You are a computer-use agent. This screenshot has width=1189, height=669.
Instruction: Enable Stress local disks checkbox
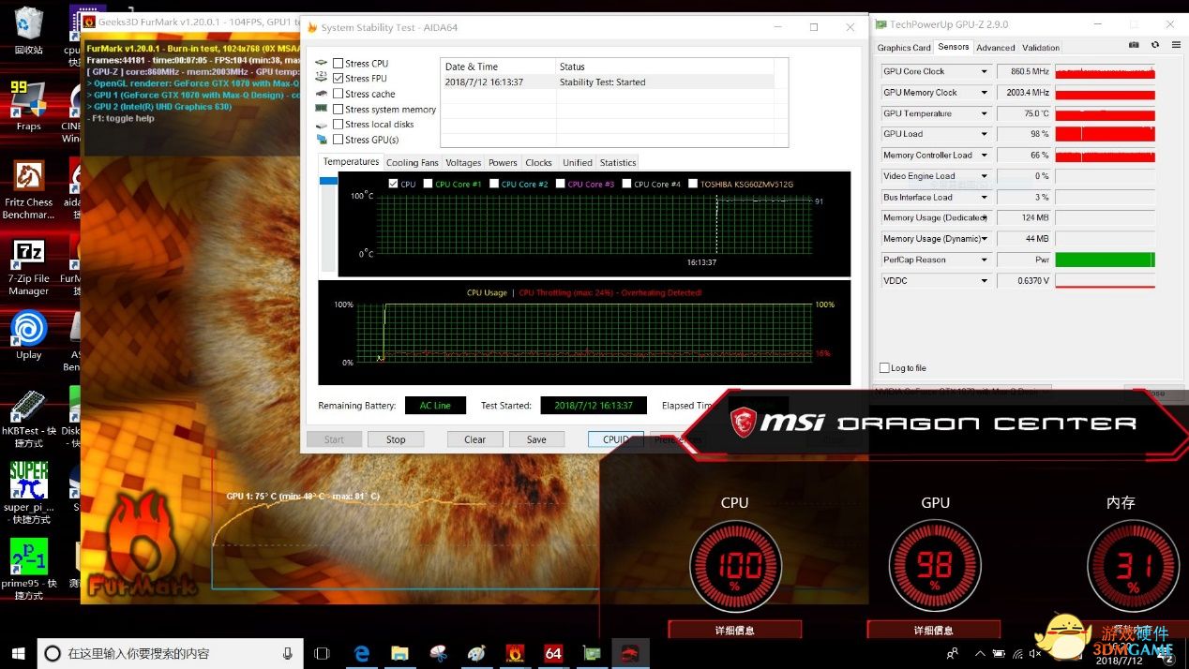338,125
